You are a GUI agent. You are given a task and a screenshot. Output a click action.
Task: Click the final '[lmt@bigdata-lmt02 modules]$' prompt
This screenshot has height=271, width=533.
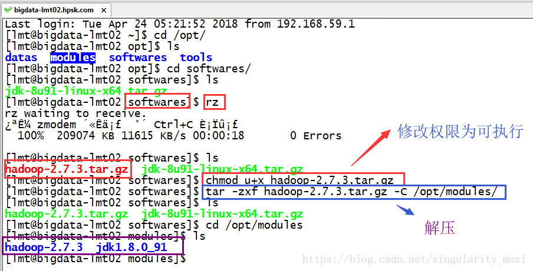pos(96,259)
